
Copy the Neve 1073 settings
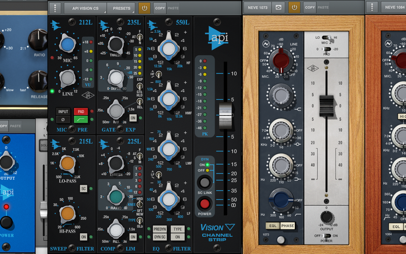click(310, 8)
